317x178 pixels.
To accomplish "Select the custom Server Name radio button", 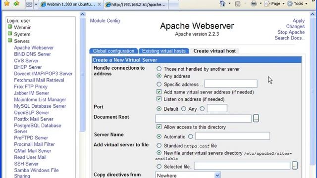I will pyautogui.click(x=190, y=136).
